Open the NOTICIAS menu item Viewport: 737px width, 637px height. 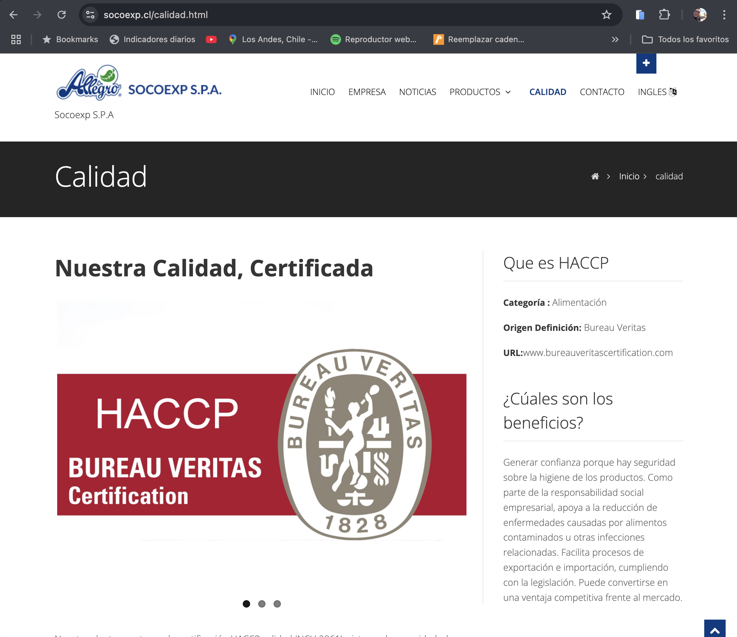417,92
